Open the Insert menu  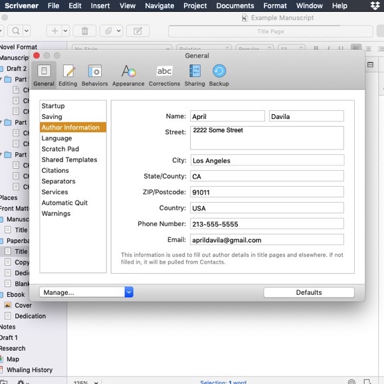[x=100, y=5]
